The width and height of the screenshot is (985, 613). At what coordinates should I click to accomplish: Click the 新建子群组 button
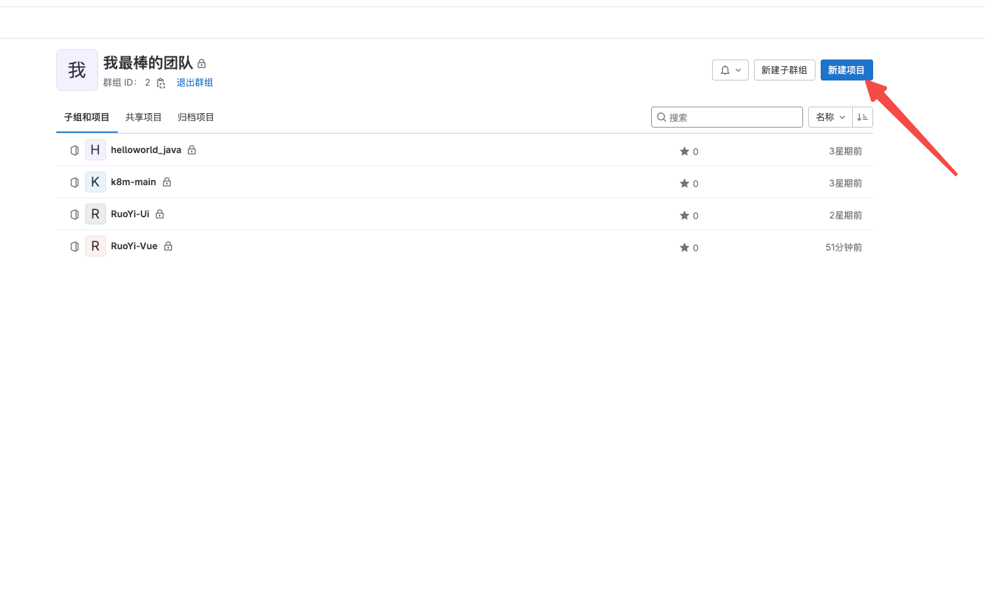[784, 70]
